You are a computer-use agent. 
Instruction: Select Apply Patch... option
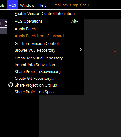click(x=45, y=29)
